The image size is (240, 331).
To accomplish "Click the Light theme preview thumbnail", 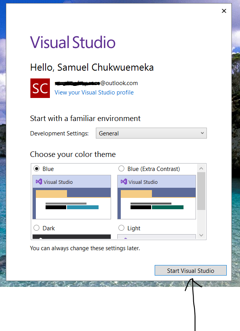I will click(157, 237).
